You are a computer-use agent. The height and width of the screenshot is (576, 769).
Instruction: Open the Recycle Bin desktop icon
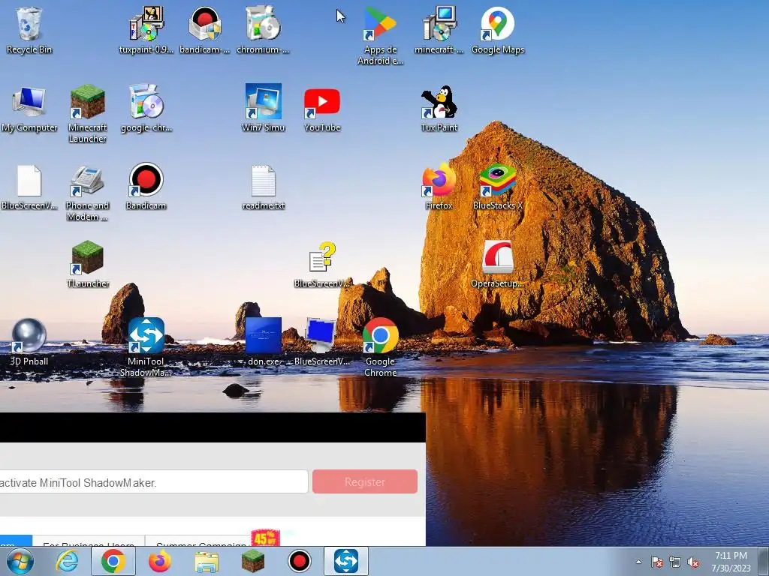(x=29, y=29)
